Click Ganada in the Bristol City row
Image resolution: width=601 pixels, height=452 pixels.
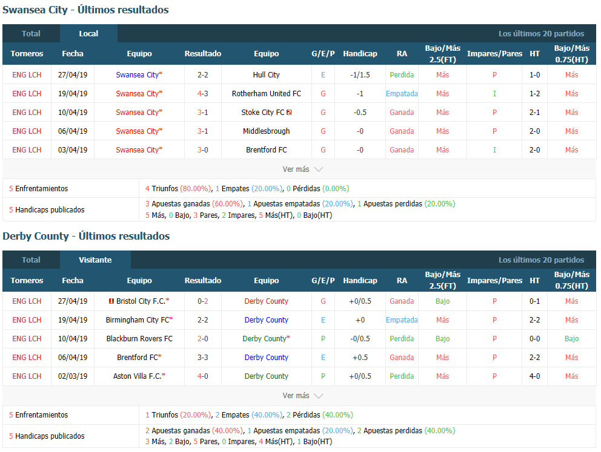(402, 301)
